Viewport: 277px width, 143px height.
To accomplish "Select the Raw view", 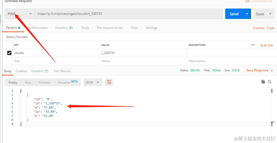I will [x=28, y=82].
